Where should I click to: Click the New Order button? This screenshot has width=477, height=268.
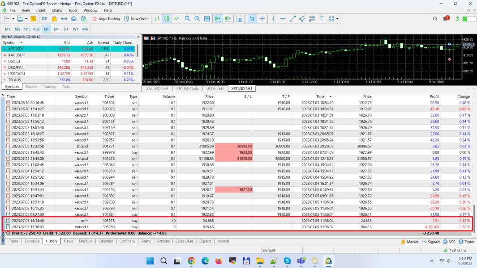tap(137, 19)
